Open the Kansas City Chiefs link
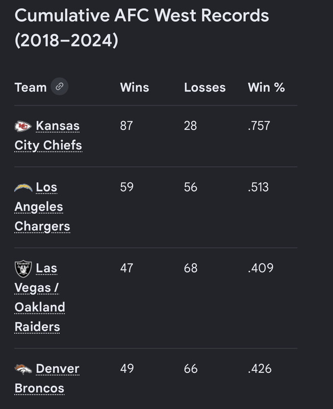Image resolution: width=333 pixels, height=409 pixels. 48,135
